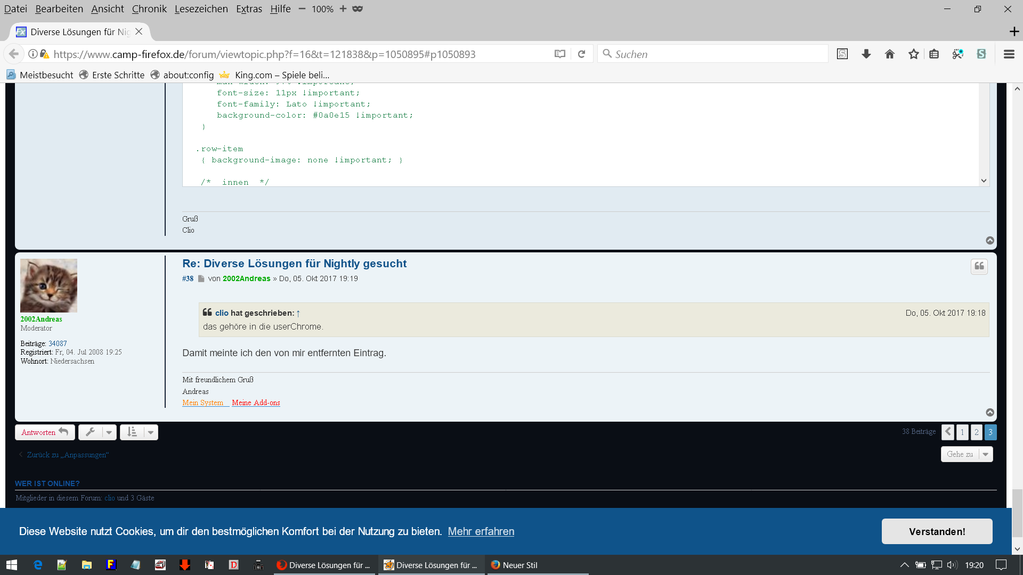The width and height of the screenshot is (1023, 575).
Task: Follow the 'Mehr erfahren' link
Action: tap(481, 531)
